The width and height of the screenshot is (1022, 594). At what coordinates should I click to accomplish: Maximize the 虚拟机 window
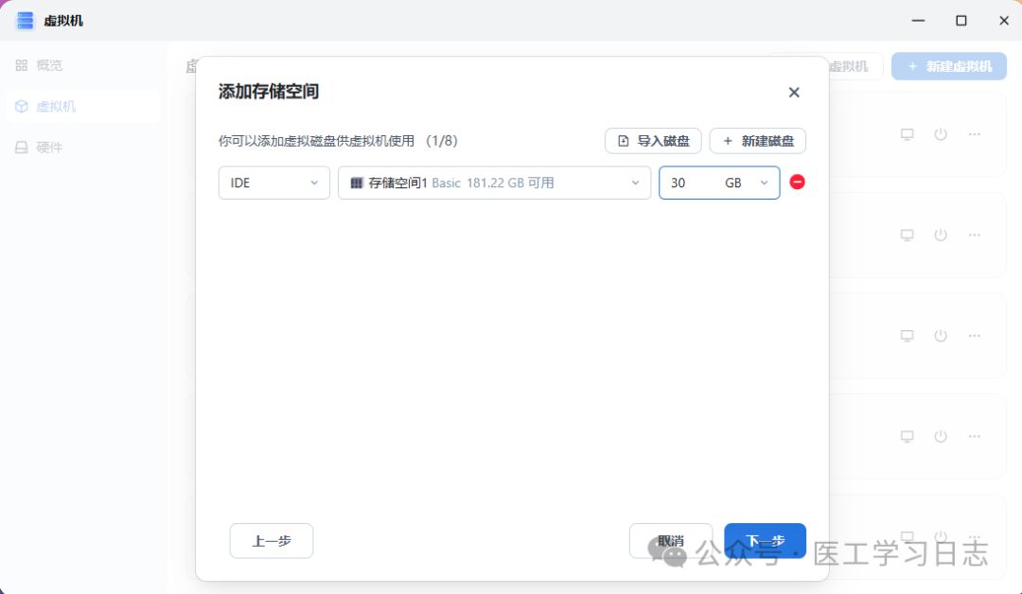[960, 20]
